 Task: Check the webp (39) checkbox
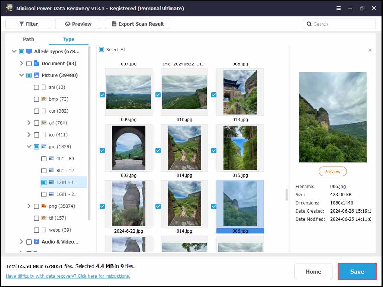click(36, 230)
